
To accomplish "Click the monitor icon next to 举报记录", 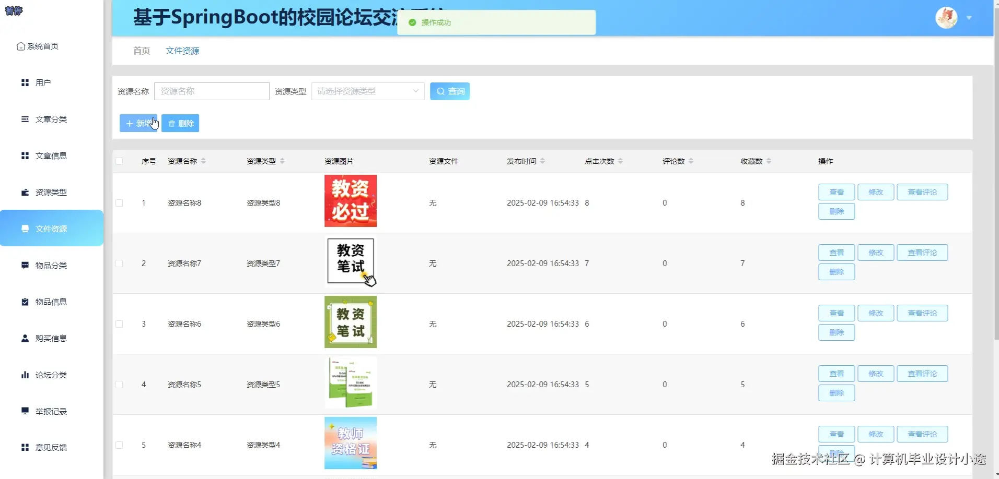I will pos(25,411).
